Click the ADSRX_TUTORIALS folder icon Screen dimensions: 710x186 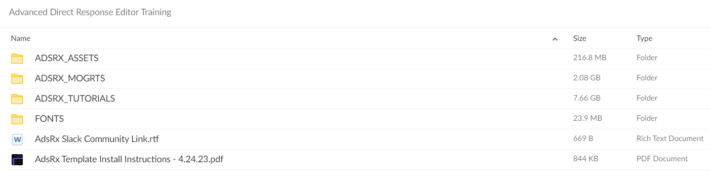(17, 99)
